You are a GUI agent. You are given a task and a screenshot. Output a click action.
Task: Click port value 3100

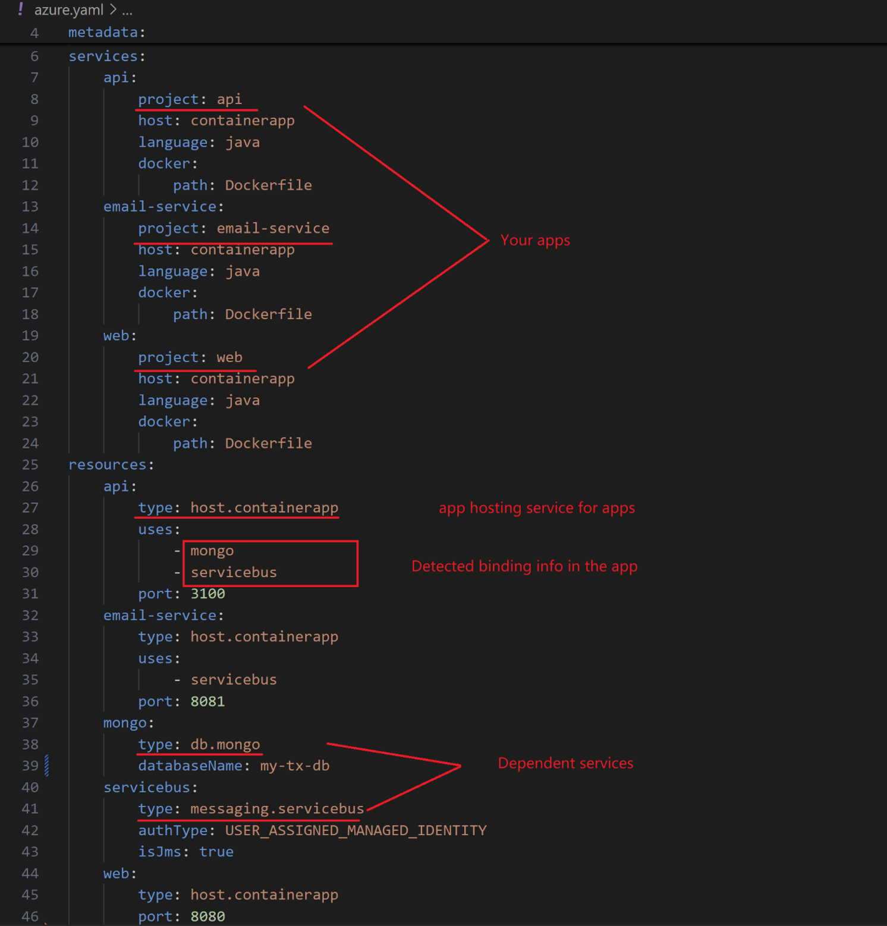point(207,594)
